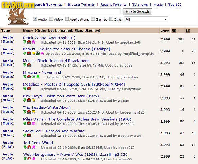Viewport: 198px width, 164px height.
Task: Open Steve Vai - Passion And Warfare link
Action: (54, 131)
